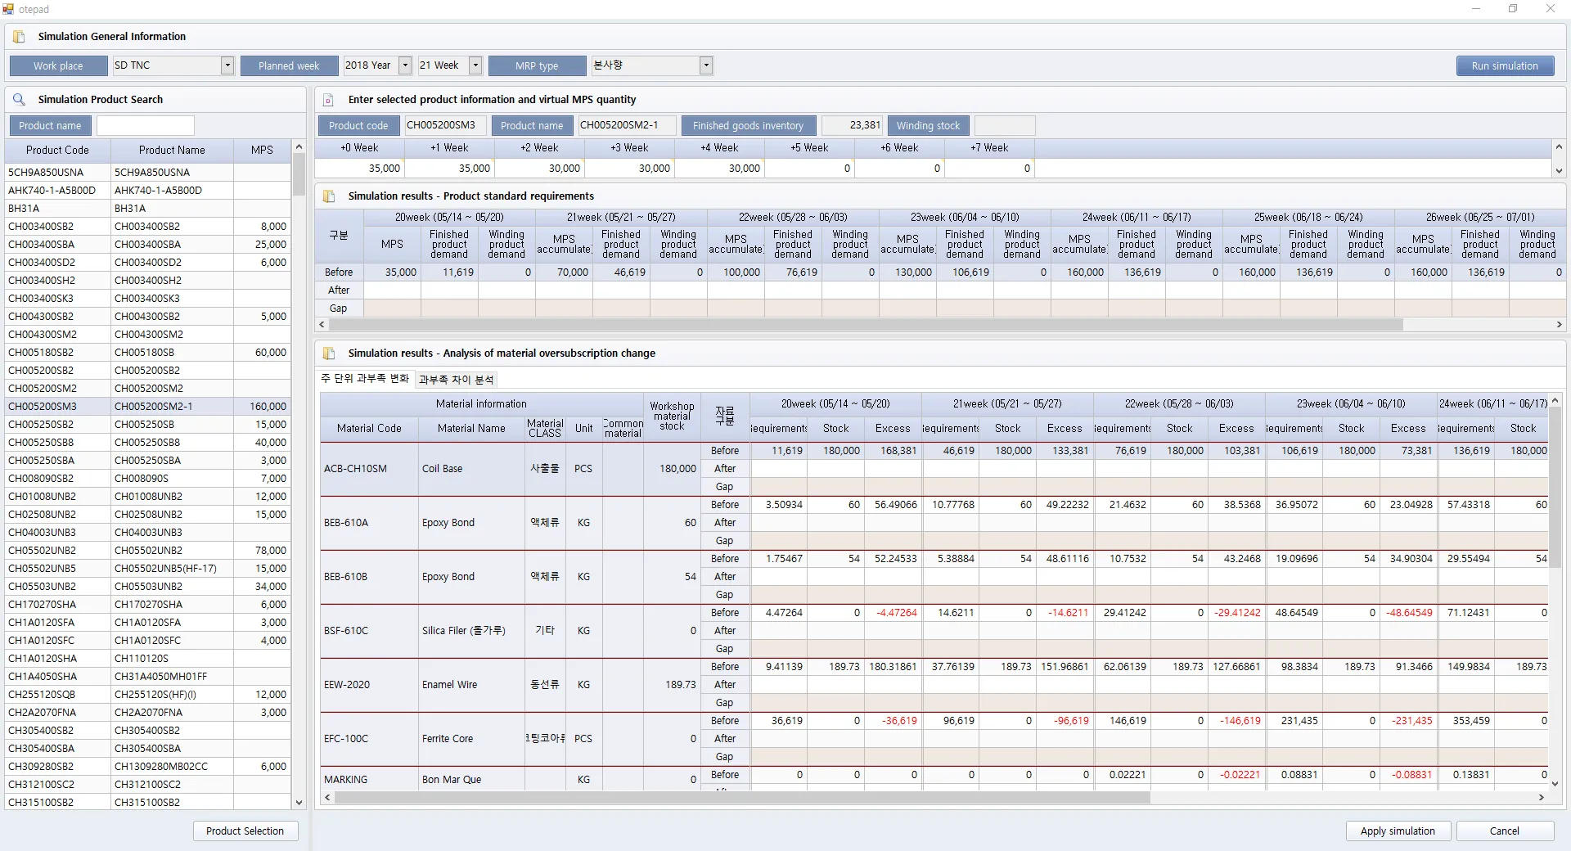Click the +5 Week MPS quantity cell
1571x851 pixels.
[809, 169]
